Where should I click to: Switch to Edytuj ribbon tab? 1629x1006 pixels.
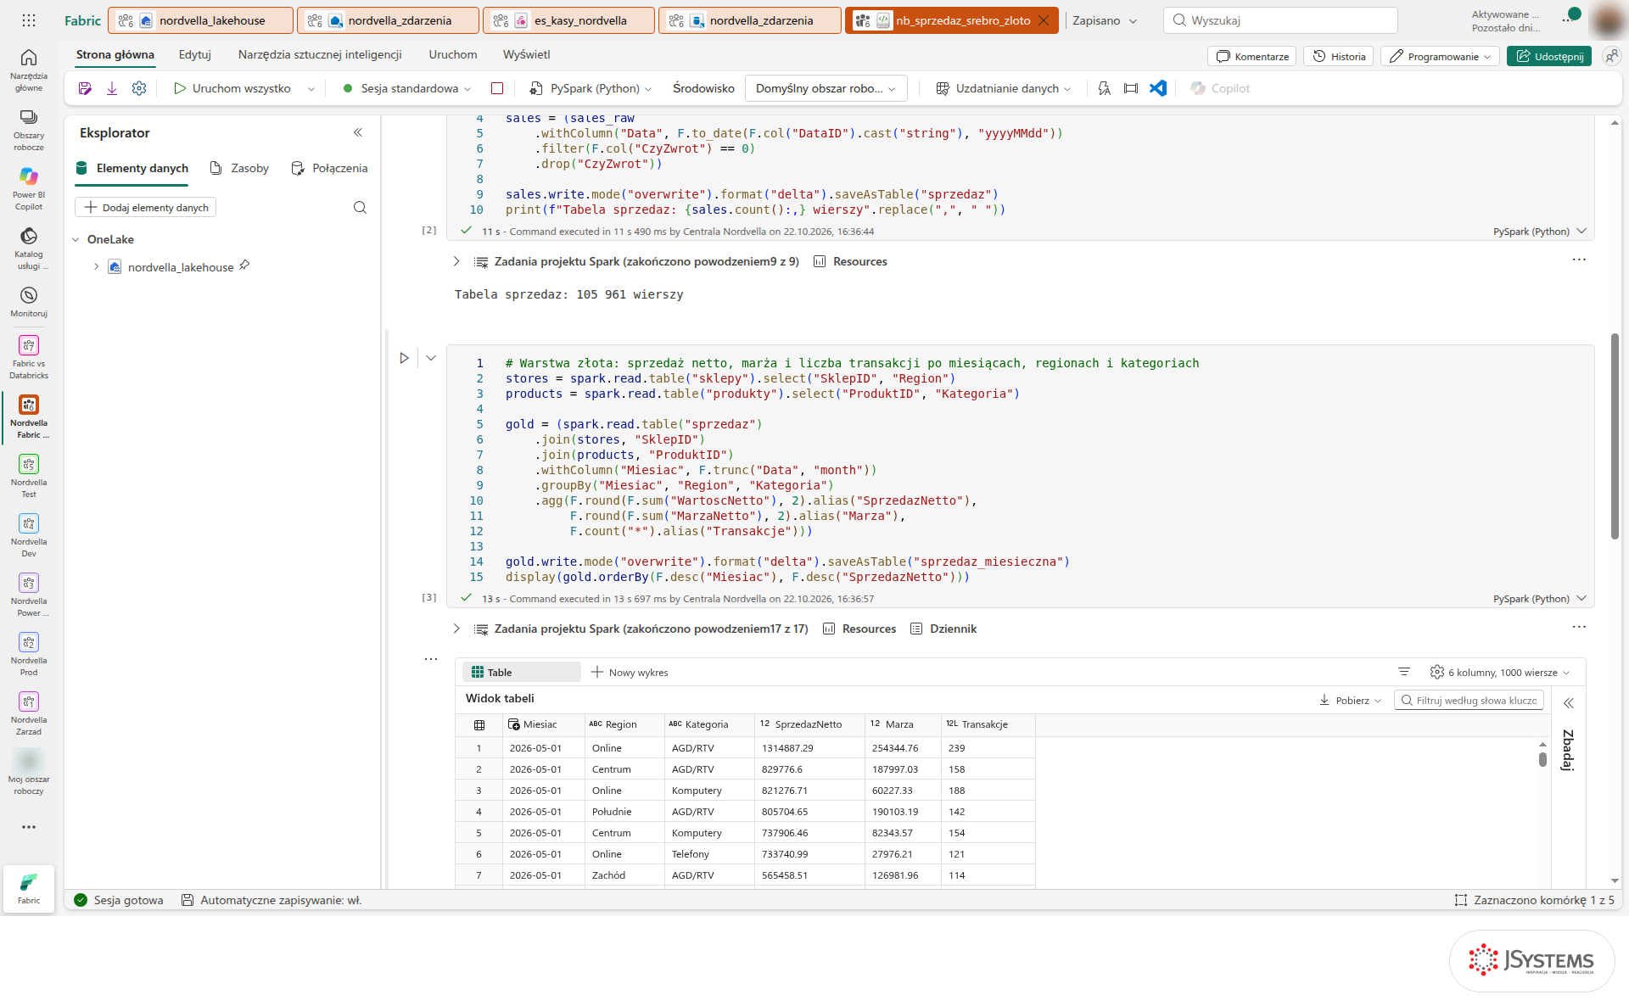(x=194, y=54)
